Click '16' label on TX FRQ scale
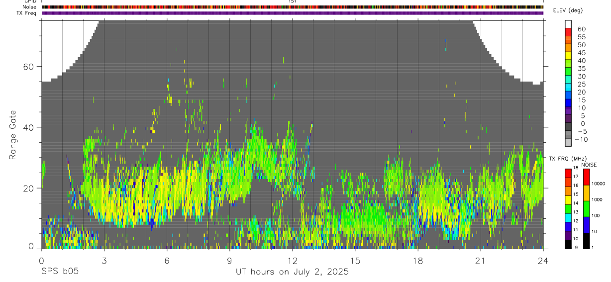611x282 pixels. tap(576, 186)
